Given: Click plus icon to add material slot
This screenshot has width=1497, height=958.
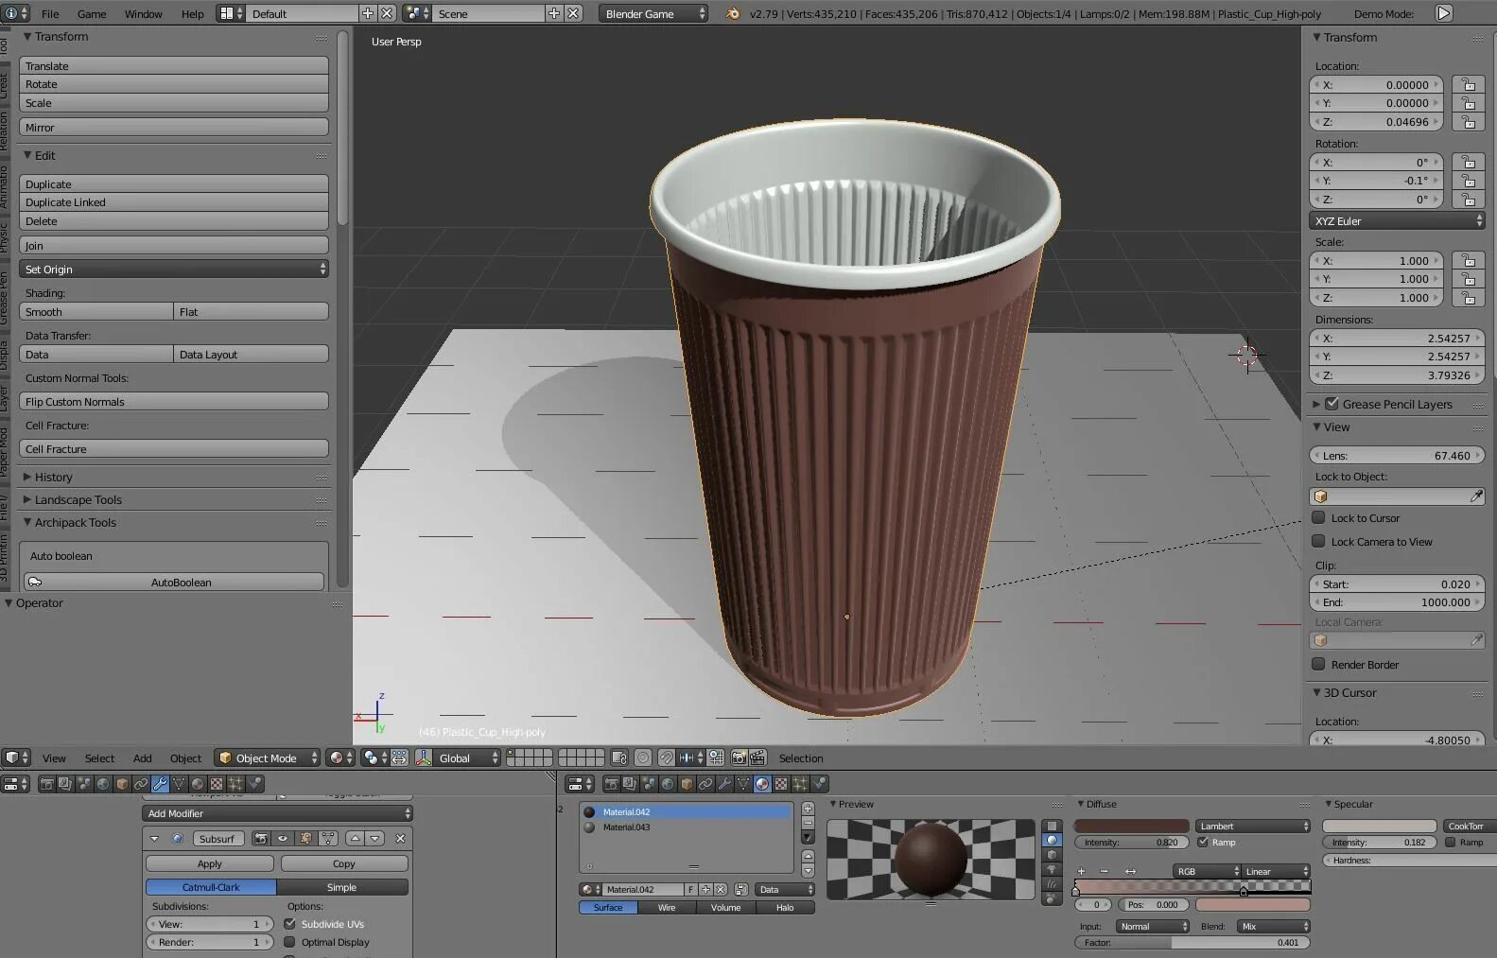Looking at the screenshot, I should click(x=808, y=810).
